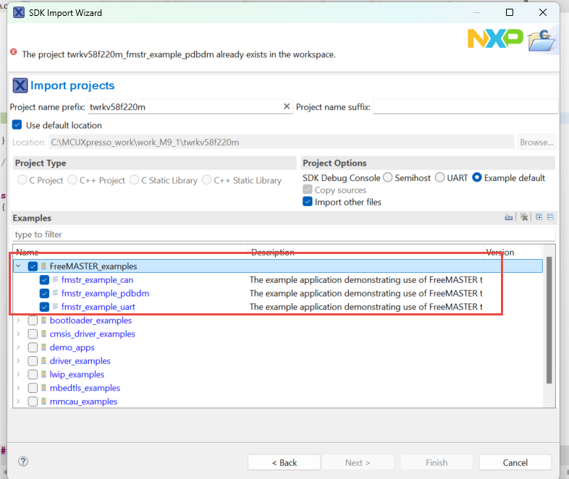The image size is (569, 479).
Task: Select the demo_apps label
Action: click(72, 347)
